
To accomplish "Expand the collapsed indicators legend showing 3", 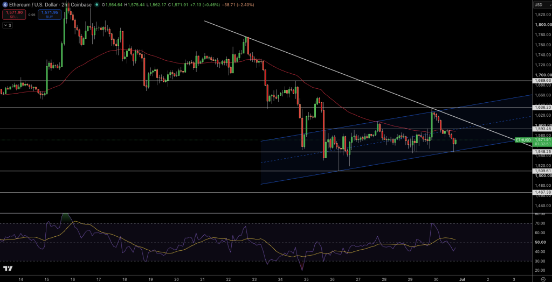I will (7, 25).
